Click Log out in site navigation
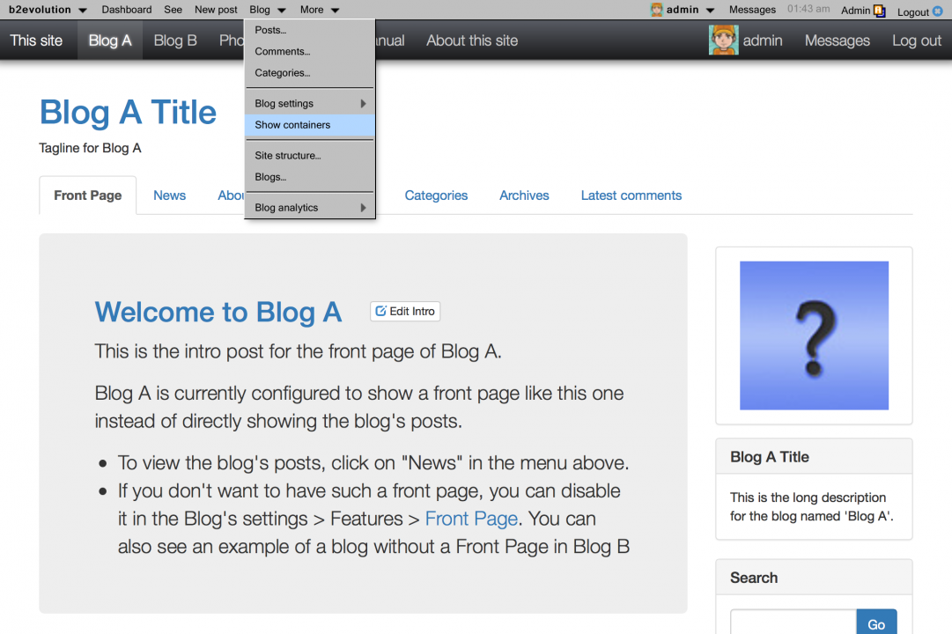Image resolution: width=952 pixels, height=634 pixels. point(916,41)
